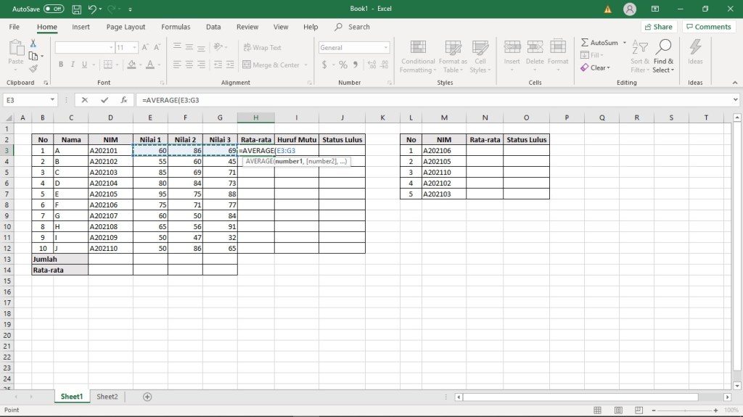The width and height of the screenshot is (743, 417).
Task: Click the AutoSum icon
Action: [x=585, y=43]
